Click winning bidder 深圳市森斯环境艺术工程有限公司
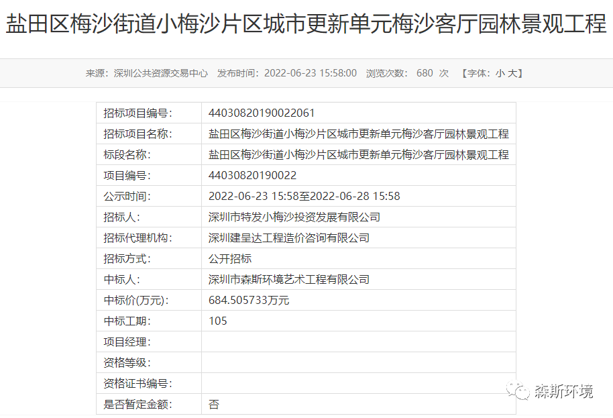 coord(288,279)
